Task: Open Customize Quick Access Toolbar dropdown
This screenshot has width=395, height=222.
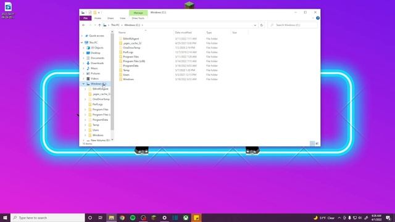Action: point(99,12)
